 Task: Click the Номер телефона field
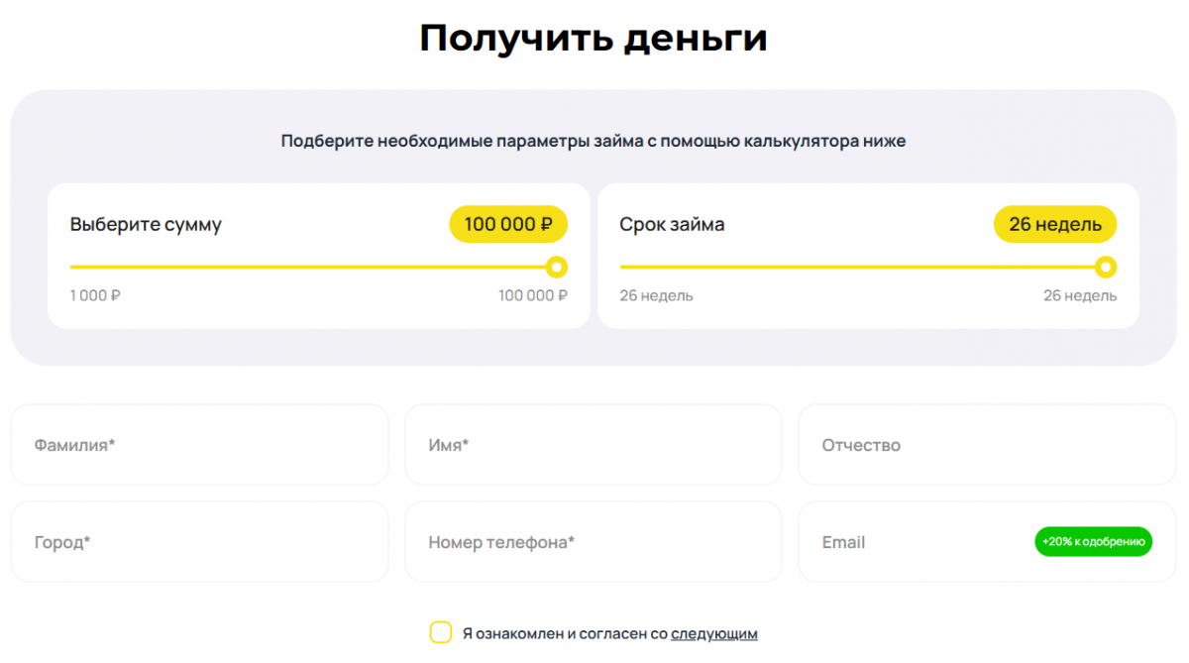tap(593, 542)
